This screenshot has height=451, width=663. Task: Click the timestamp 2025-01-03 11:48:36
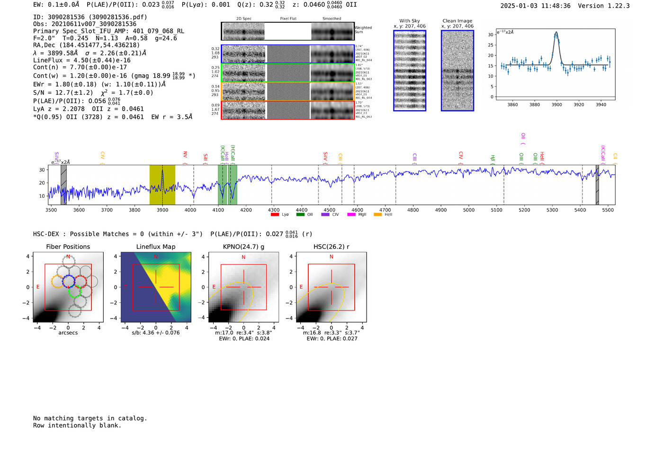[x=535, y=6]
